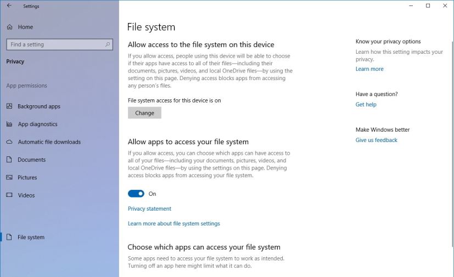Image resolution: width=454 pixels, height=277 pixels.
Task: Click the Home house icon
Action: 9,27
